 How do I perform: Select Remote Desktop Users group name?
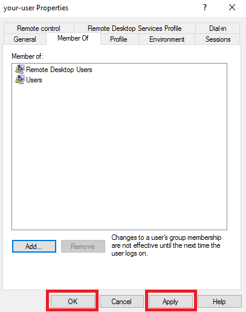[59, 70]
